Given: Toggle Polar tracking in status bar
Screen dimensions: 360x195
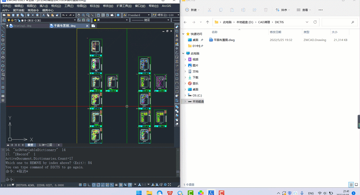Looking at the screenshot, I should click(x=94, y=185).
